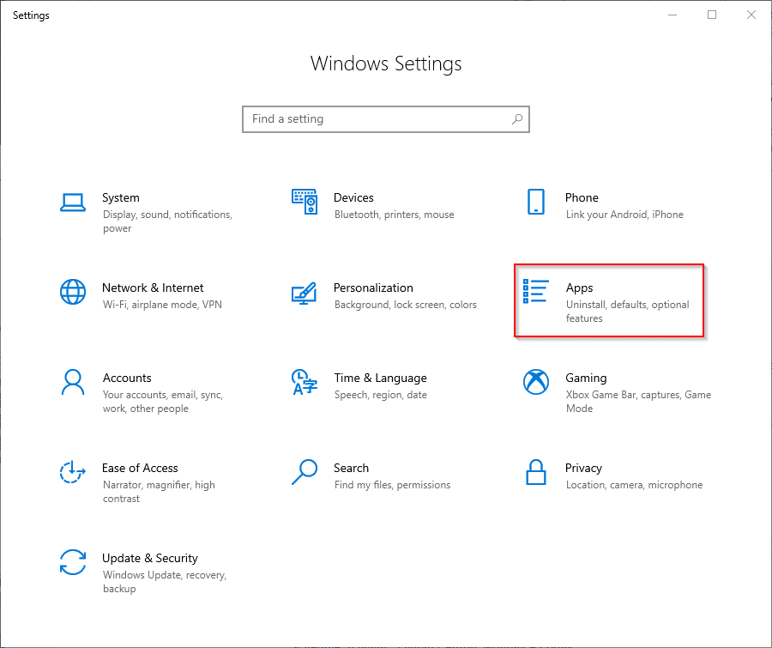Close the Settings window
772x648 pixels.
pos(751,15)
